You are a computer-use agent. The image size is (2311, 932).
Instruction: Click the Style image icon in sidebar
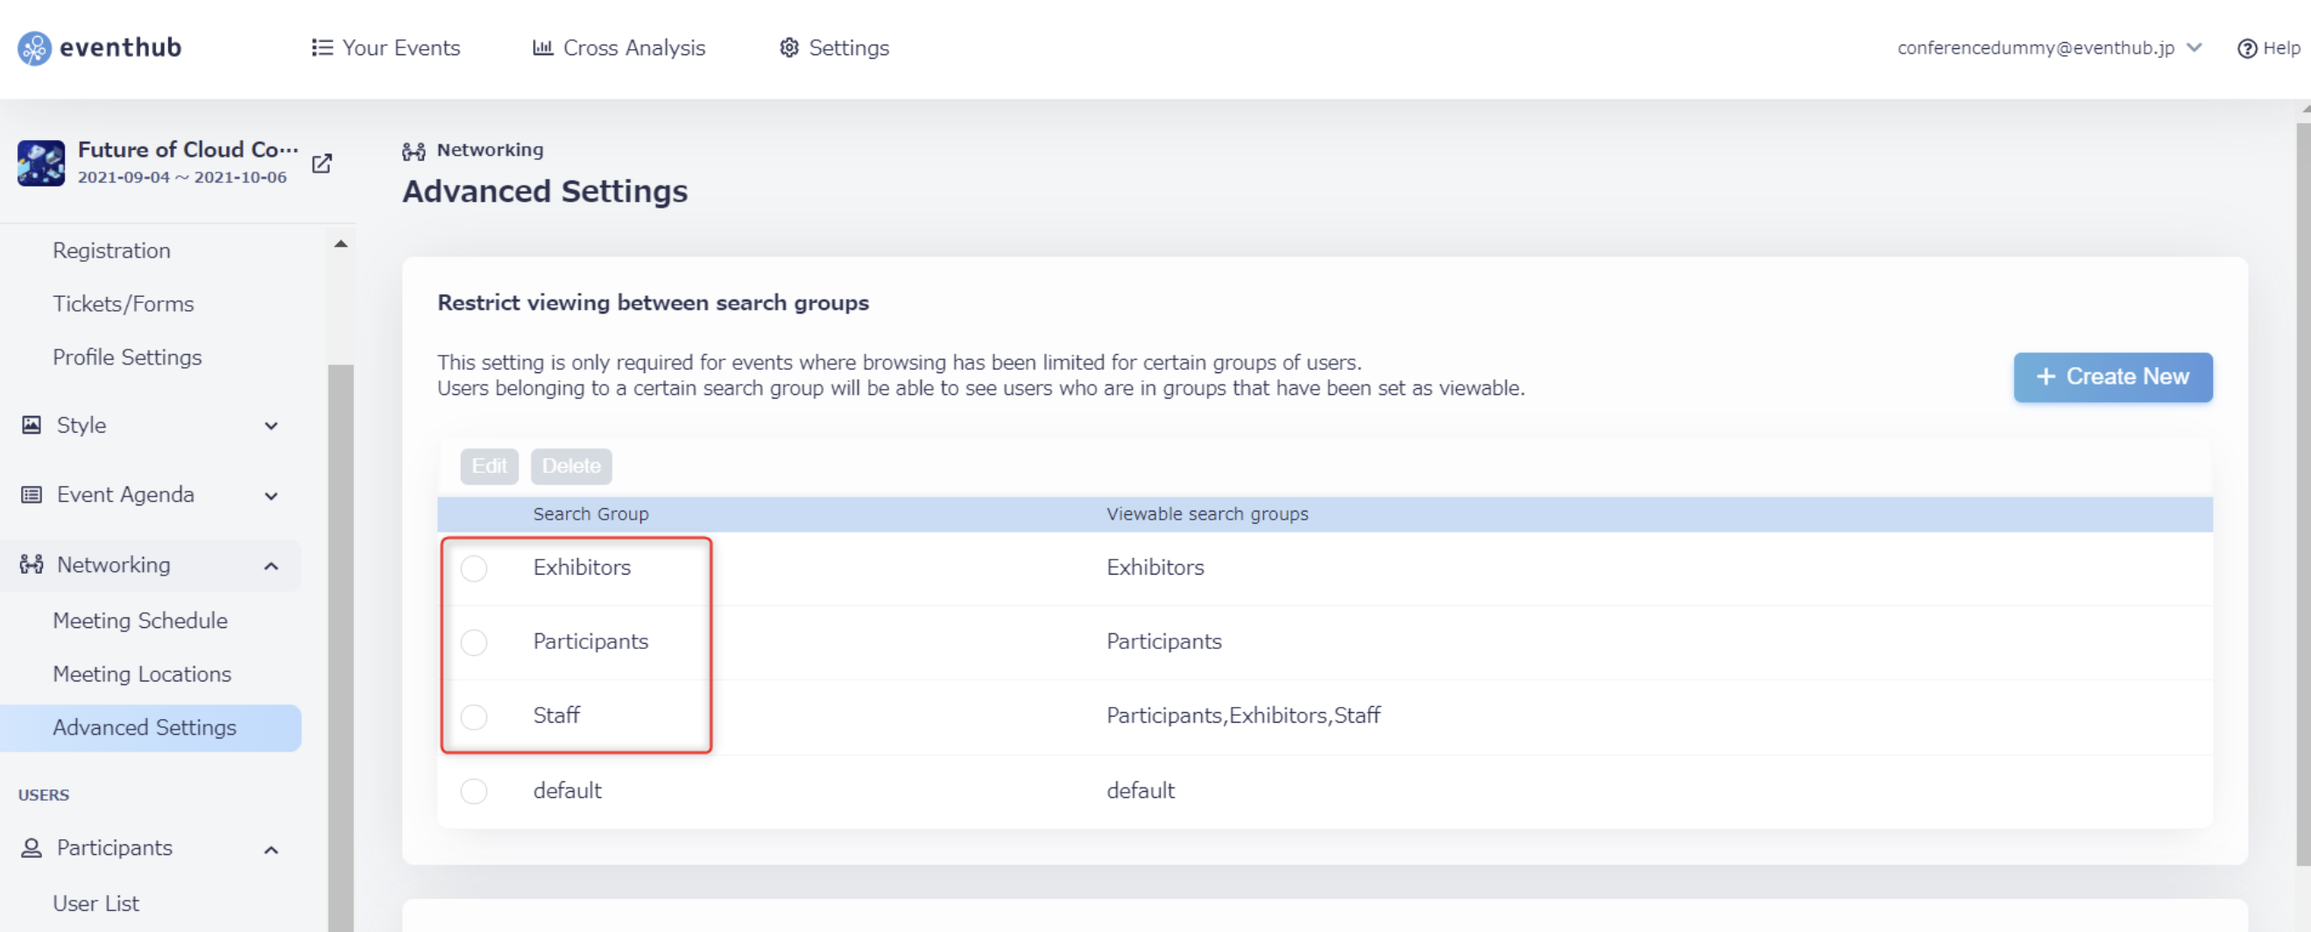[x=32, y=425]
